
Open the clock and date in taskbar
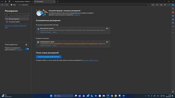tap(168, 96)
